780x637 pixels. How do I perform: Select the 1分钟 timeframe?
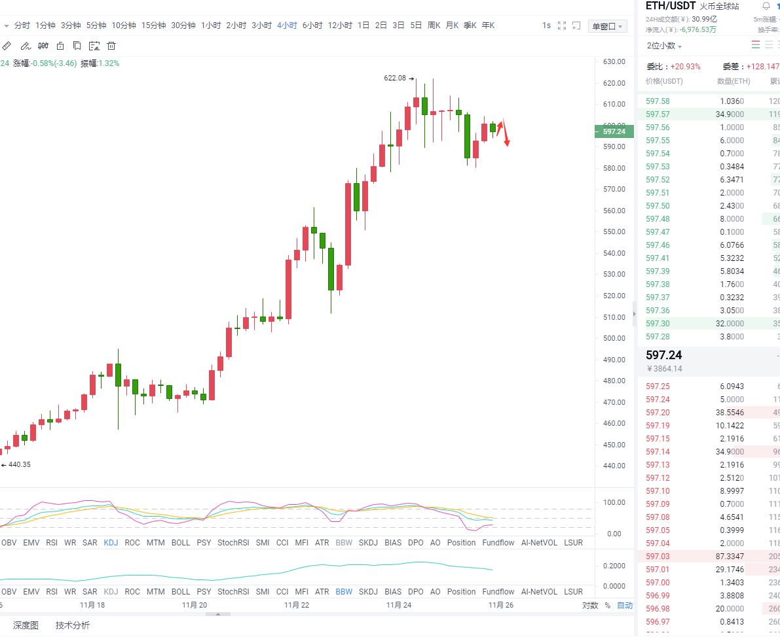point(45,26)
